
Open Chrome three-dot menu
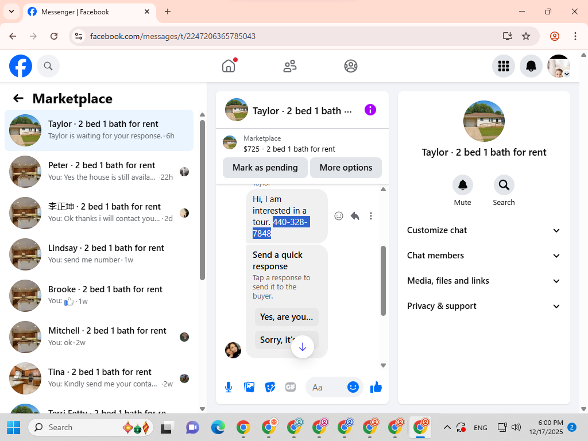(x=575, y=36)
